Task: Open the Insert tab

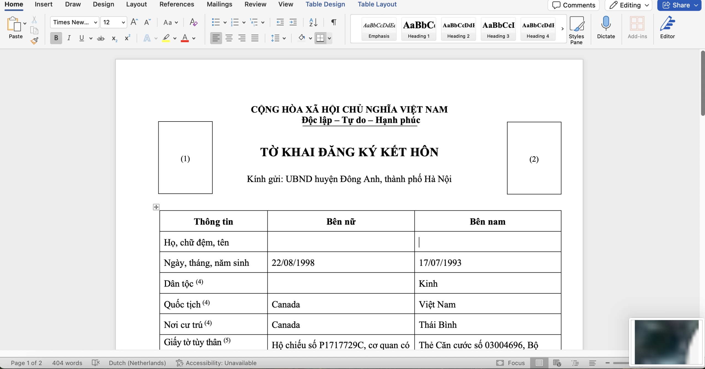Action: click(44, 4)
